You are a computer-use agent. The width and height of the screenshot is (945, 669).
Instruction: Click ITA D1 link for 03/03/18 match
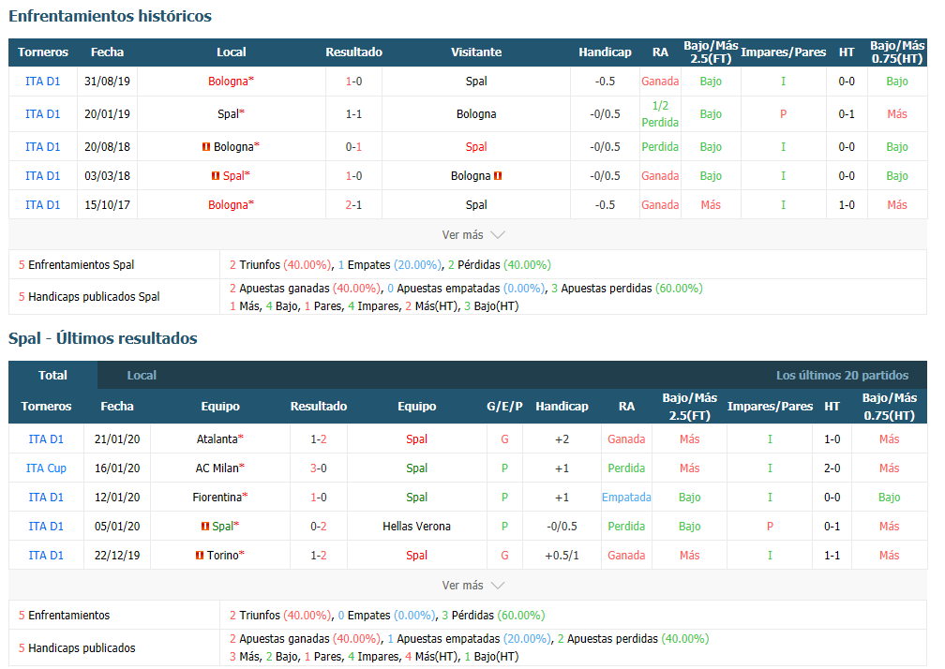(x=43, y=176)
